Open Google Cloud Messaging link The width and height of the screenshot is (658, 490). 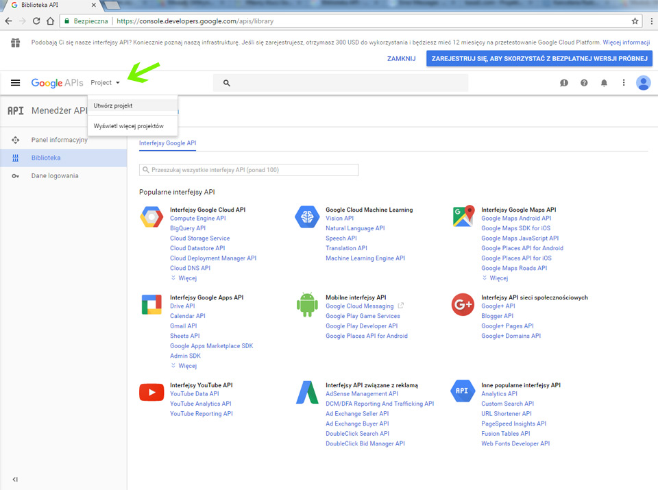pyautogui.click(x=360, y=306)
